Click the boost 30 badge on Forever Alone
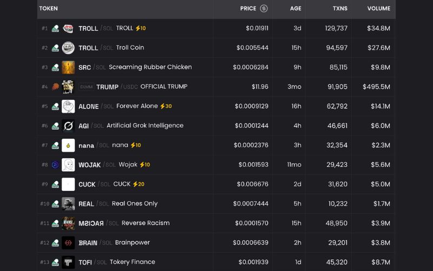This screenshot has width=433, height=271. 166,106
